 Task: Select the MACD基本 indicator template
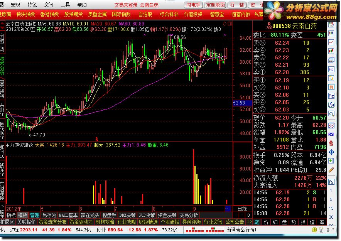click(x=68, y=215)
